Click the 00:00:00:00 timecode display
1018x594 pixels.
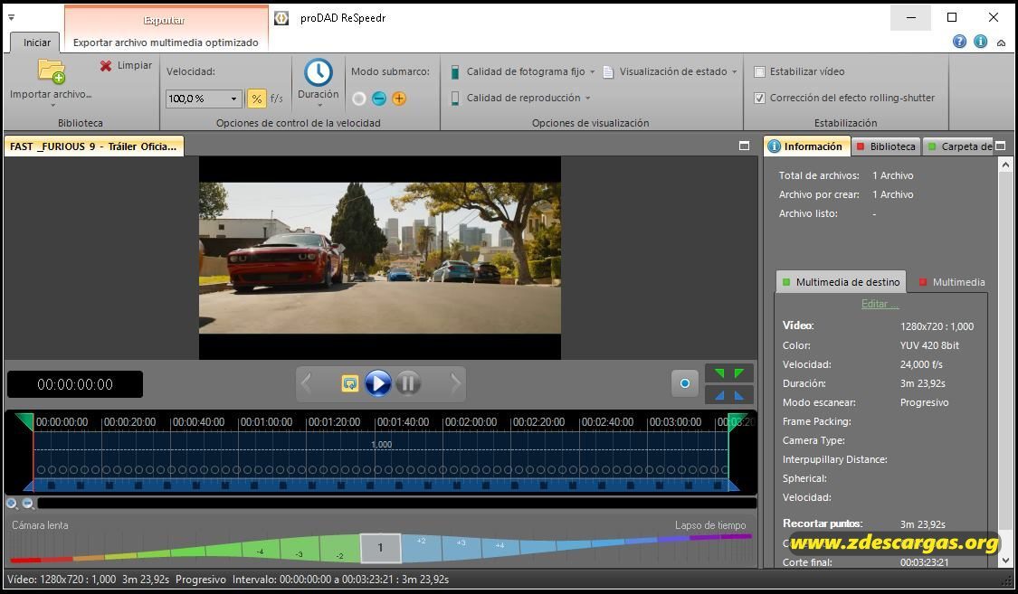pos(75,384)
